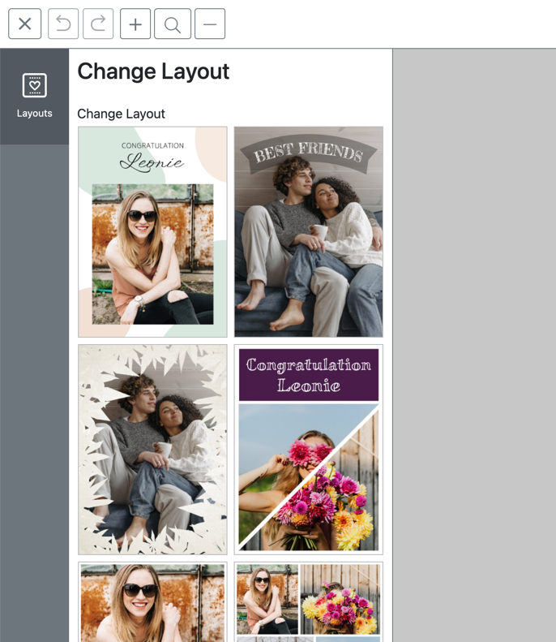Viewport: 556px width, 642px height.
Task: Zoom out with the minus button
Action: (210, 24)
